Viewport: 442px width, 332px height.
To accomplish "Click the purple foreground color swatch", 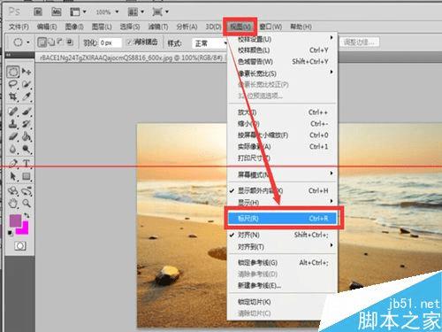I will (x=14, y=220).
